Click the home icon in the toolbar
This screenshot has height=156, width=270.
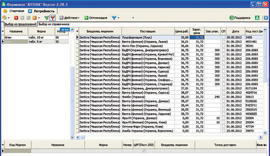pos(5,18)
